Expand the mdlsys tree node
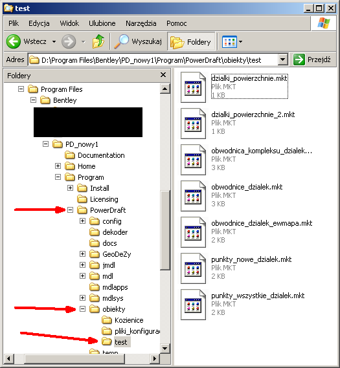Viewport: 340px width, 368px height. (82, 298)
